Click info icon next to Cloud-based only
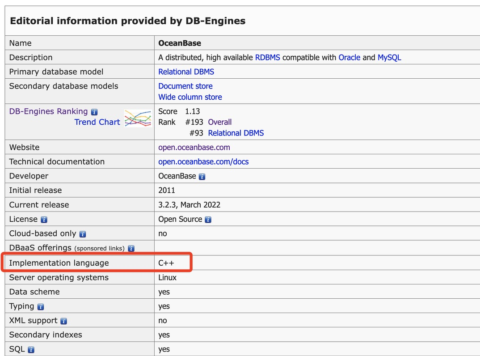This screenshot has height=356, width=480. point(83,234)
